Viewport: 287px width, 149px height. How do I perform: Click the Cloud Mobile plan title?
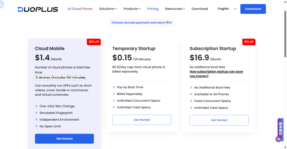[x=50, y=48]
